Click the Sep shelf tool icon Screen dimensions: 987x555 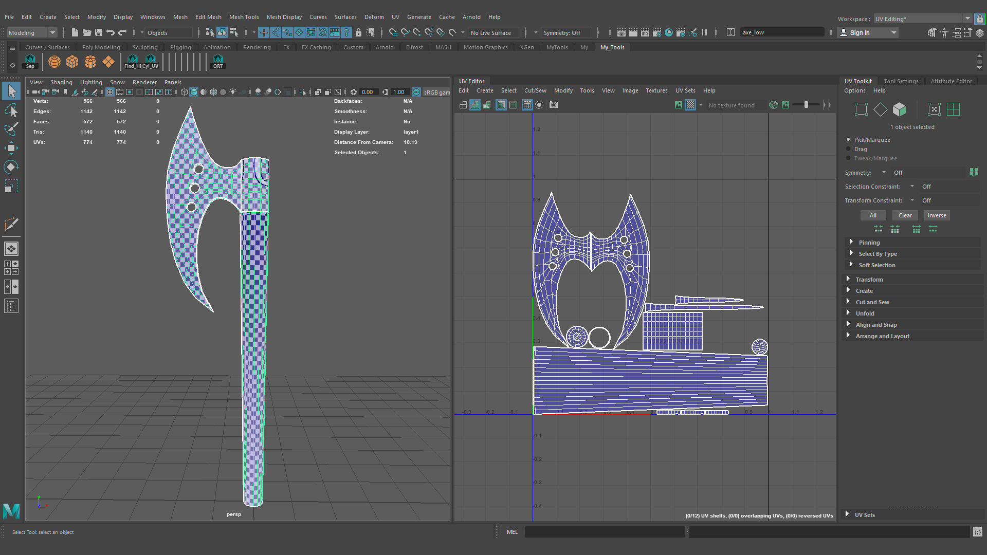pos(30,61)
